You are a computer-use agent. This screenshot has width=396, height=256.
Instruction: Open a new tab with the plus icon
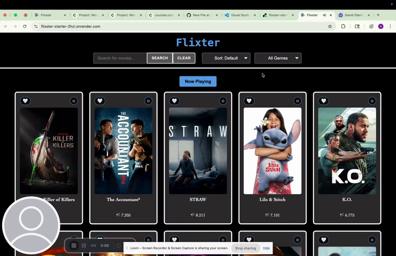[x=378, y=15]
